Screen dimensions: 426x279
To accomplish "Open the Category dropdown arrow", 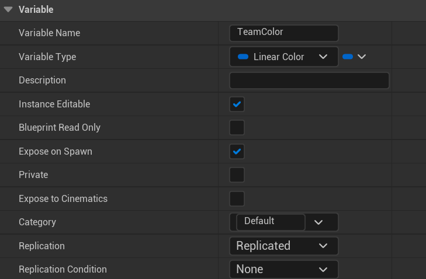I will point(318,222).
